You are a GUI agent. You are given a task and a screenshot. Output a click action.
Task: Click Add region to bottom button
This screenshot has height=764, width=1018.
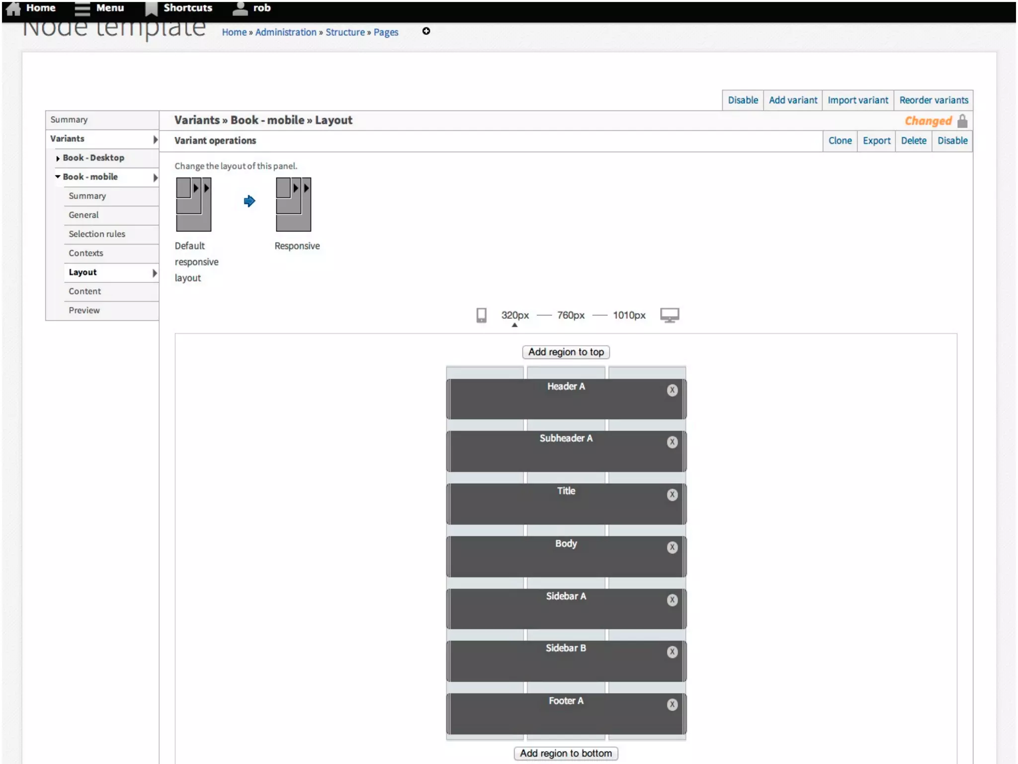click(566, 753)
